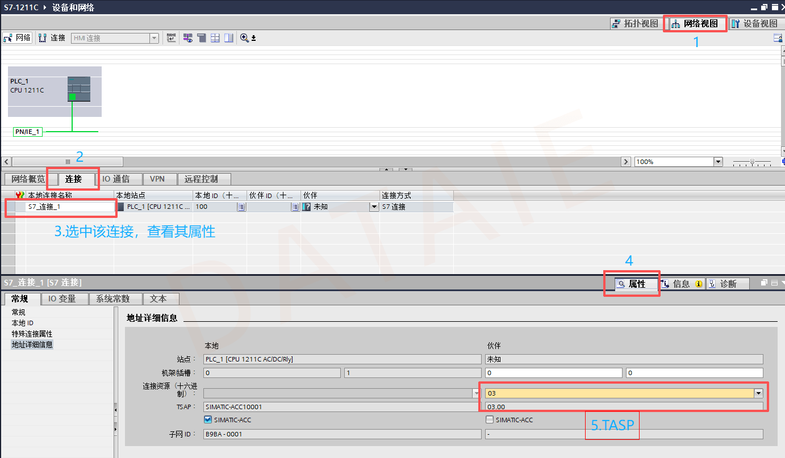Click the 本地 ID 100 cell picker icon
The image size is (785, 458).
click(x=241, y=207)
